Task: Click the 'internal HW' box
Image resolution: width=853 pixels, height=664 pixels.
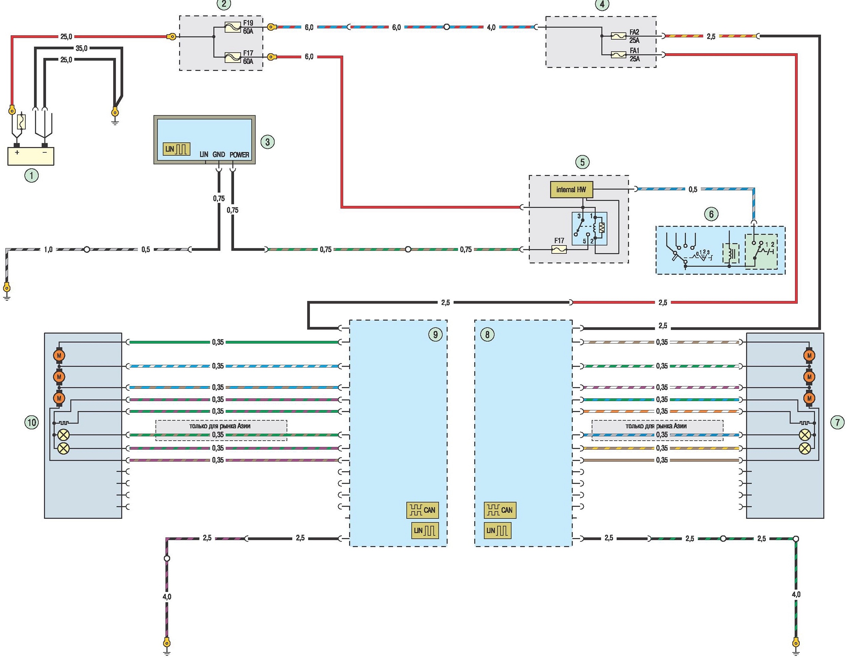Action: point(572,190)
